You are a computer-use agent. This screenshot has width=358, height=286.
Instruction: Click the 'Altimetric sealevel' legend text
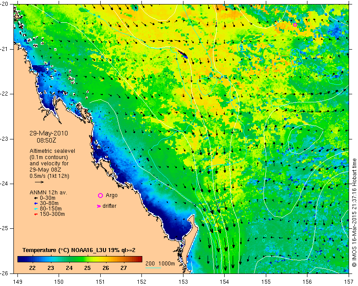(x=52, y=151)
